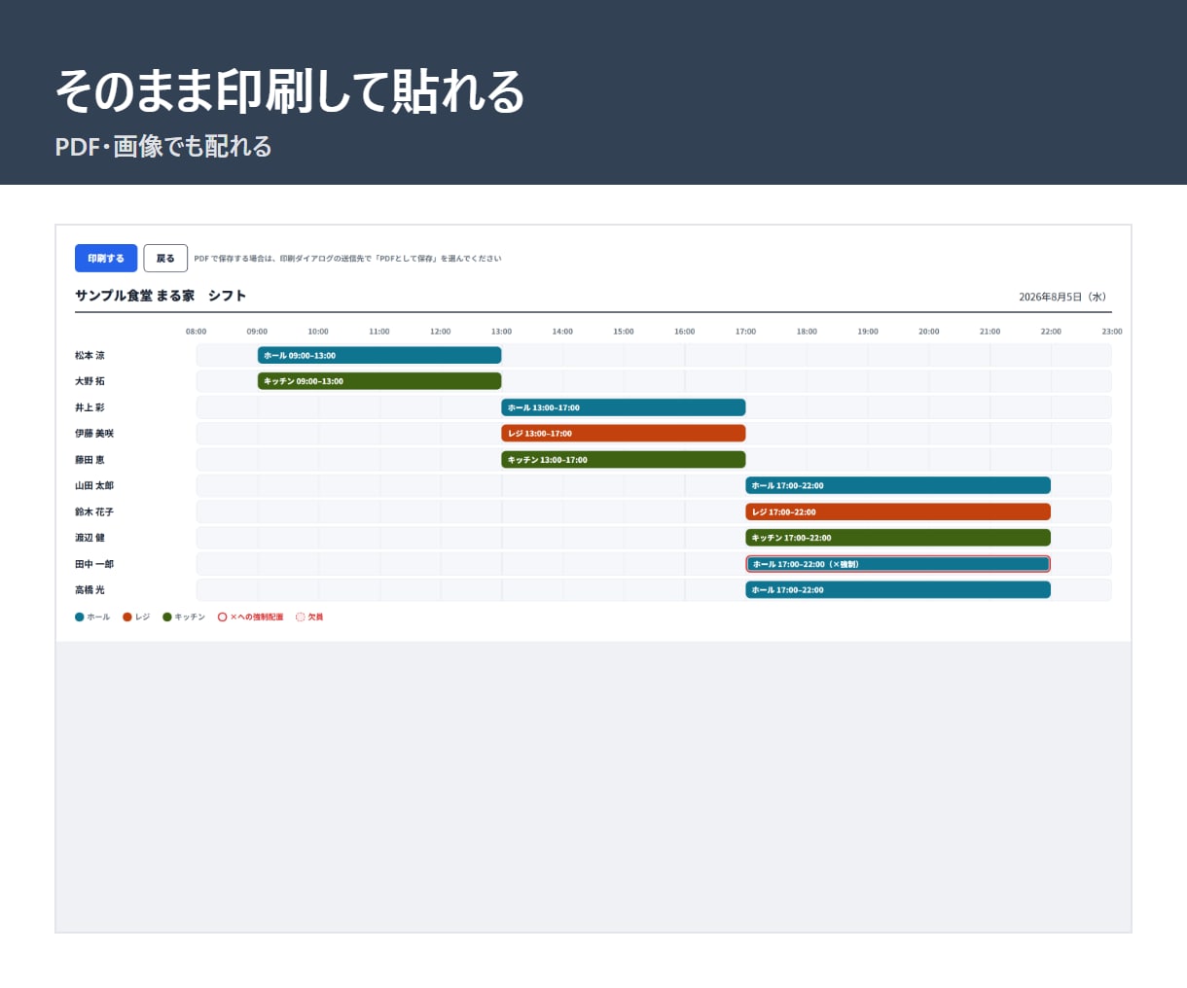Click the 印刷する button
This screenshot has height=988, width=1187.
[106, 258]
